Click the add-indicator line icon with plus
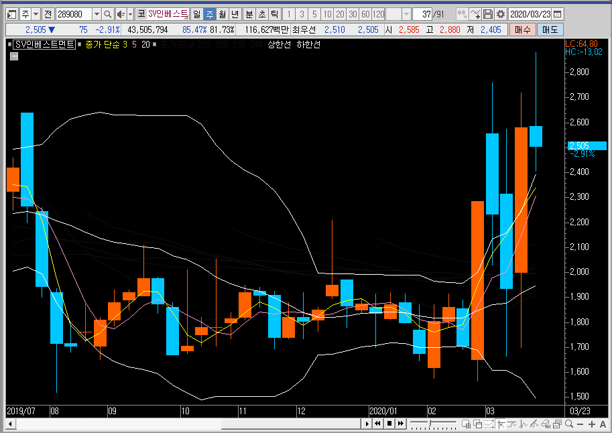This screenshot has width=612, height=433. [x=475, y=15]
